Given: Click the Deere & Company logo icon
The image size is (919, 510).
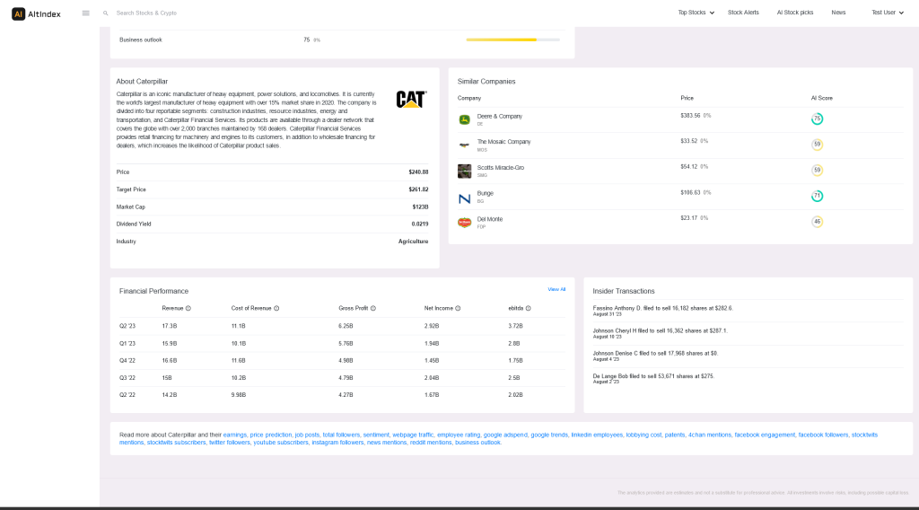Looking at the screenshot, I should [464, 119].
